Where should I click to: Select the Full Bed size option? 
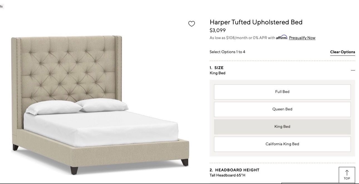(282, 92)
